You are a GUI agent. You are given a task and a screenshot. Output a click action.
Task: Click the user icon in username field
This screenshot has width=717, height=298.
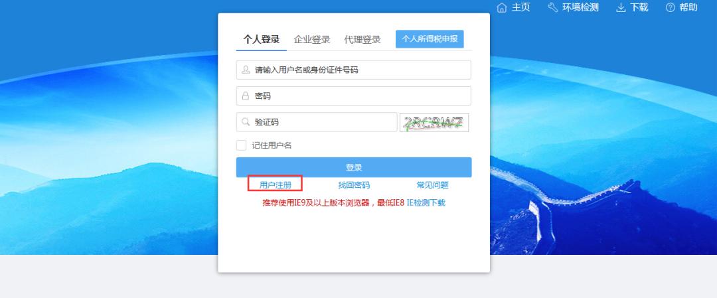pos(246,70)
